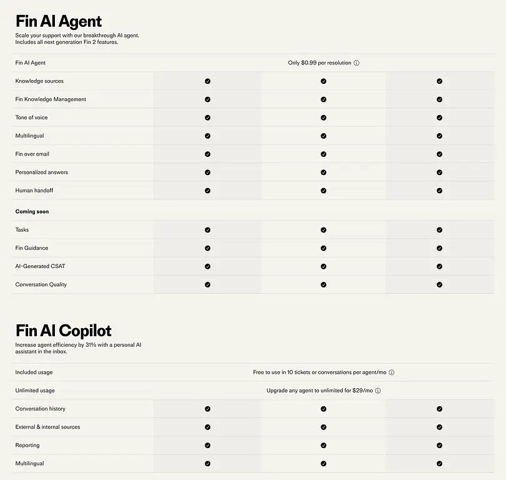The height and width of the screenshot is (480, 506).
Task: Click Conversation history checkmark in middle column
Action: [x=323, y=409]
